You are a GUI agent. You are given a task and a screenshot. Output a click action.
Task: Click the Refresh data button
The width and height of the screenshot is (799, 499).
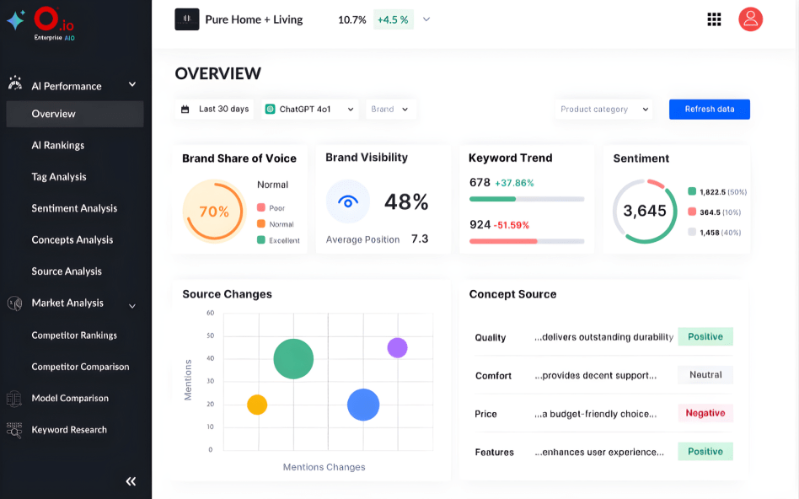tap(709, 110)
